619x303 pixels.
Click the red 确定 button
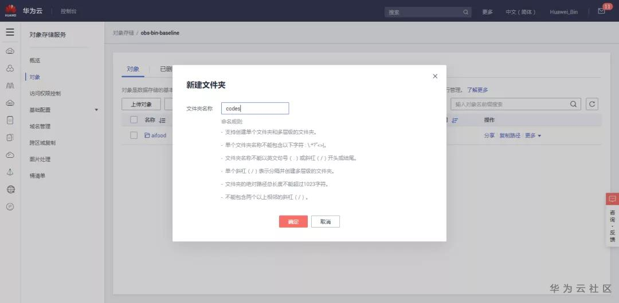293,221
